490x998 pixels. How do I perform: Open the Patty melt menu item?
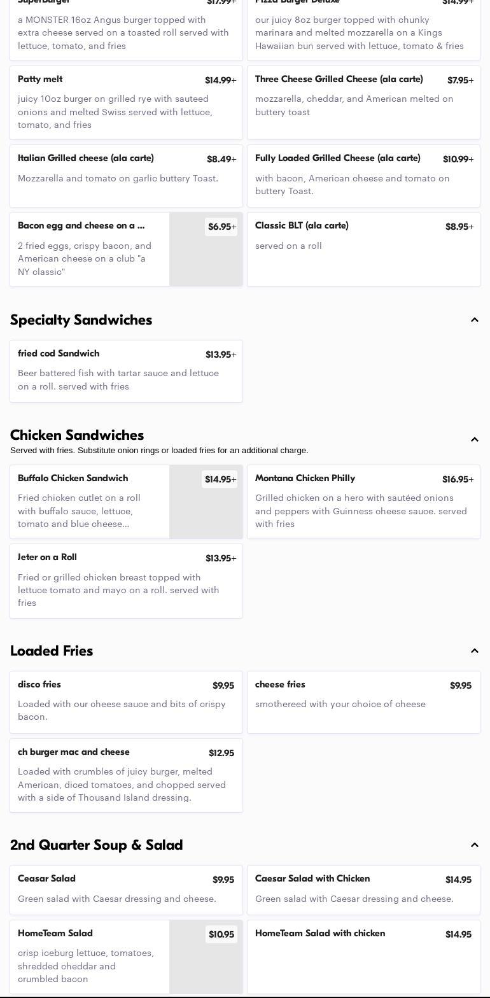click(126, 102)
